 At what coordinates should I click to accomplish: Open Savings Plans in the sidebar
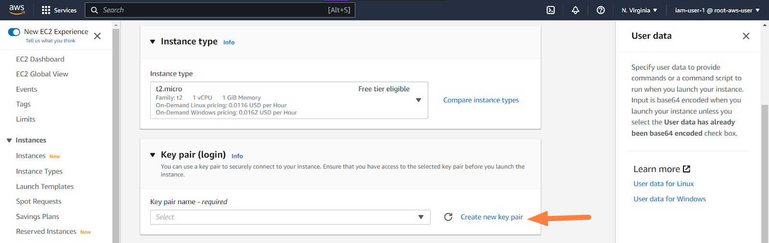coord(37,217)
